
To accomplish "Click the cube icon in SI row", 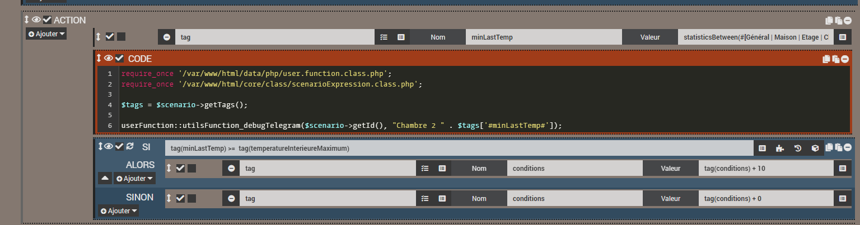I will click(x=815, y=148).
